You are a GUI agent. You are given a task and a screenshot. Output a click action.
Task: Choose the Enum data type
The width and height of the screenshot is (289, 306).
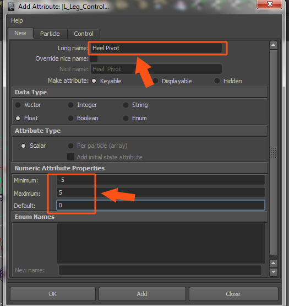click(x=126, y=118)
